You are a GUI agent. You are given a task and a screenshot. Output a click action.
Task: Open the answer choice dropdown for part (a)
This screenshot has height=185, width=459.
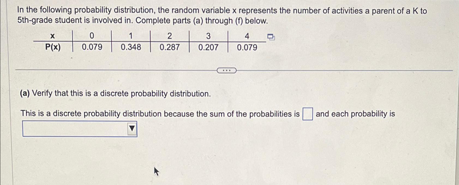[79, 128]
